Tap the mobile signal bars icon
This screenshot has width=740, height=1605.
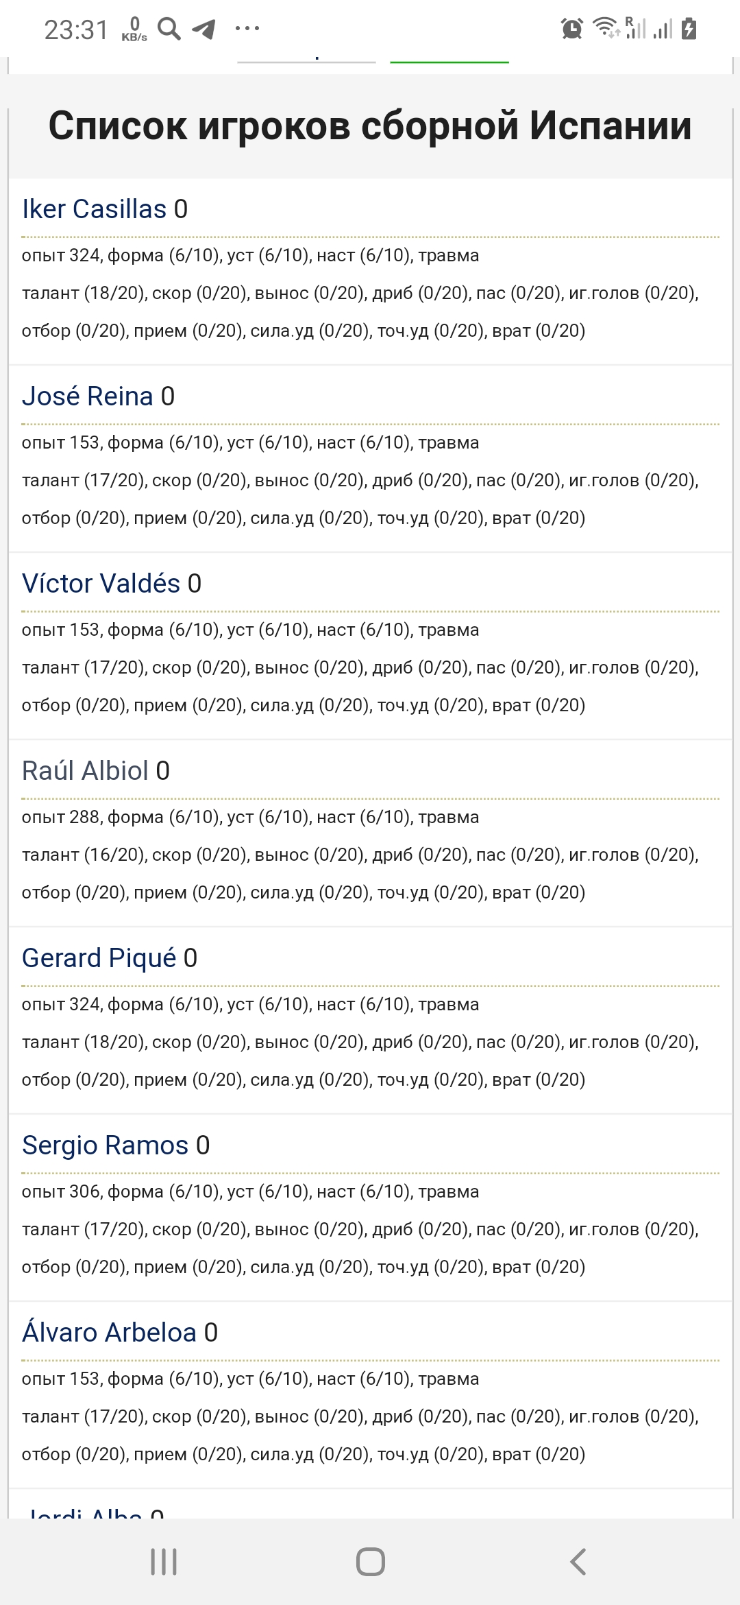[662, 29]
